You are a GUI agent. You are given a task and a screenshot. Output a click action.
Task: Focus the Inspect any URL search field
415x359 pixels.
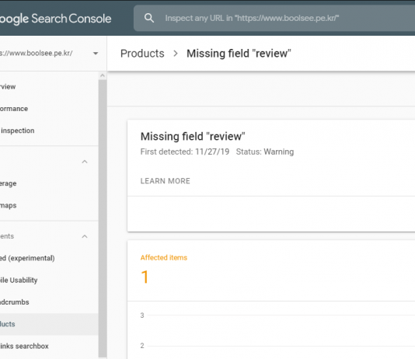tap(274, 18)
